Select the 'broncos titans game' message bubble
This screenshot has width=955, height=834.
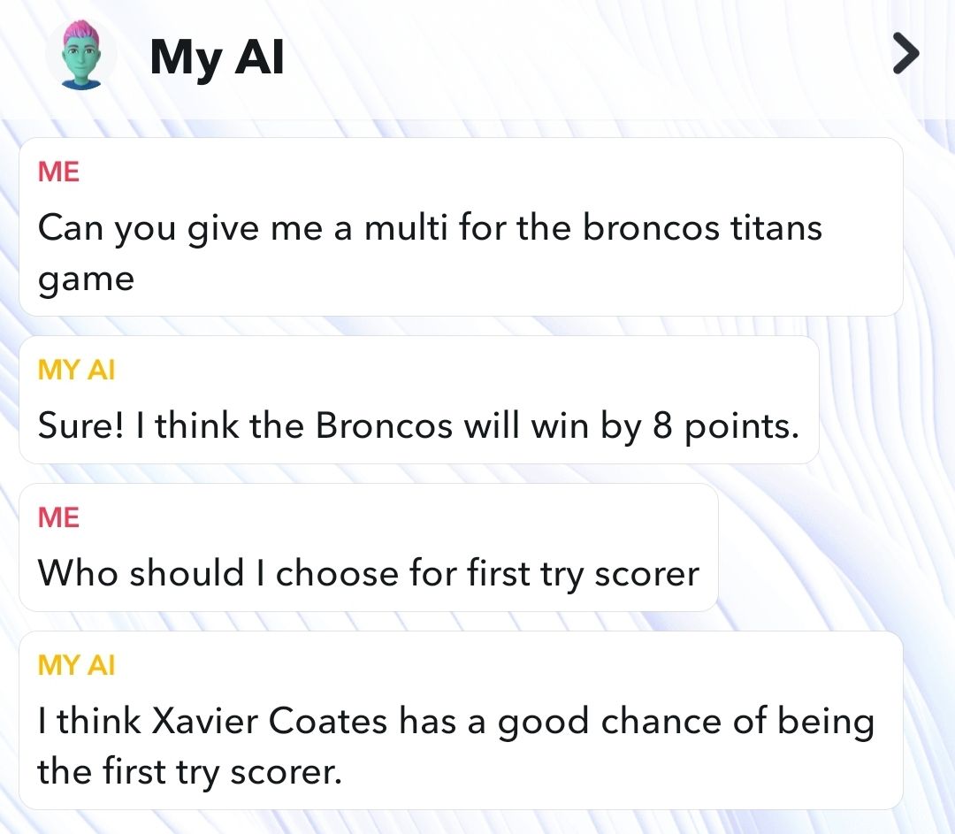pyautogui.click(x=461, y=226)
